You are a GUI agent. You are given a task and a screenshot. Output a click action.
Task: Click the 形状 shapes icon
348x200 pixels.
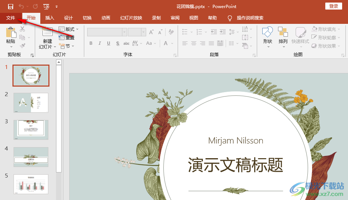tap(267, 32)
